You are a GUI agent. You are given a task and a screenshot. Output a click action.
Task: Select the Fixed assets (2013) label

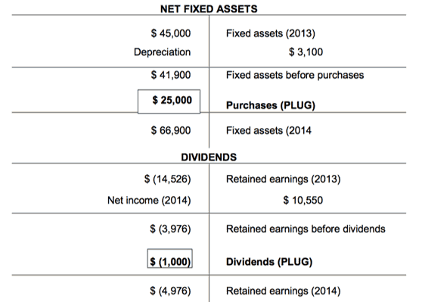tap(271, 33)
